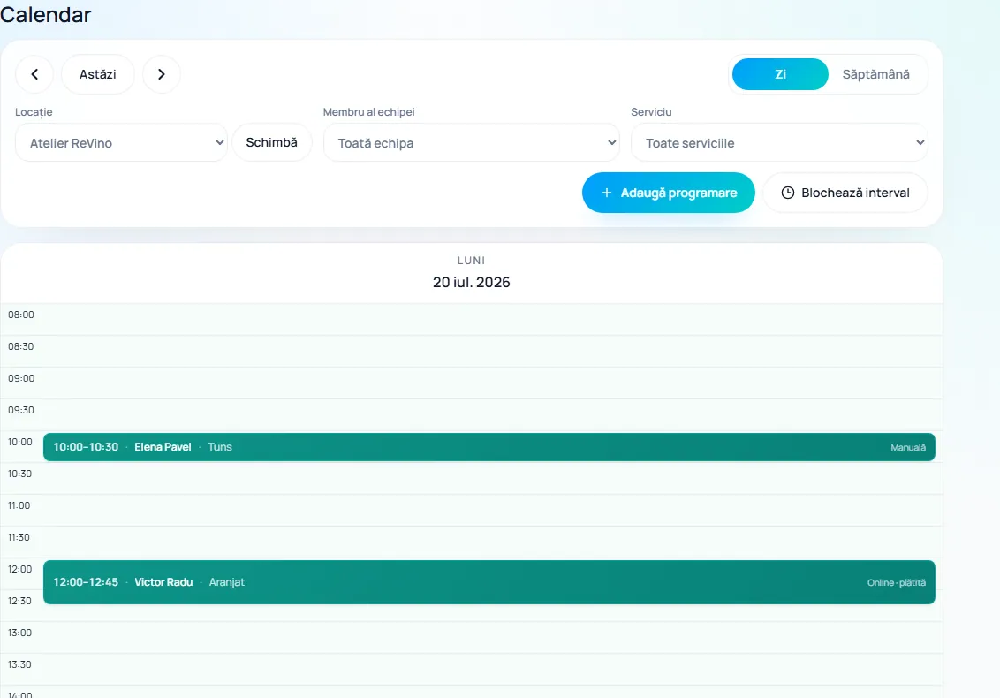Go to the previous day arrow

tap(34, 74)
